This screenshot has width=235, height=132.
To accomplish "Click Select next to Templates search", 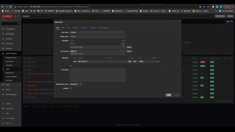I will click(129, 47).
